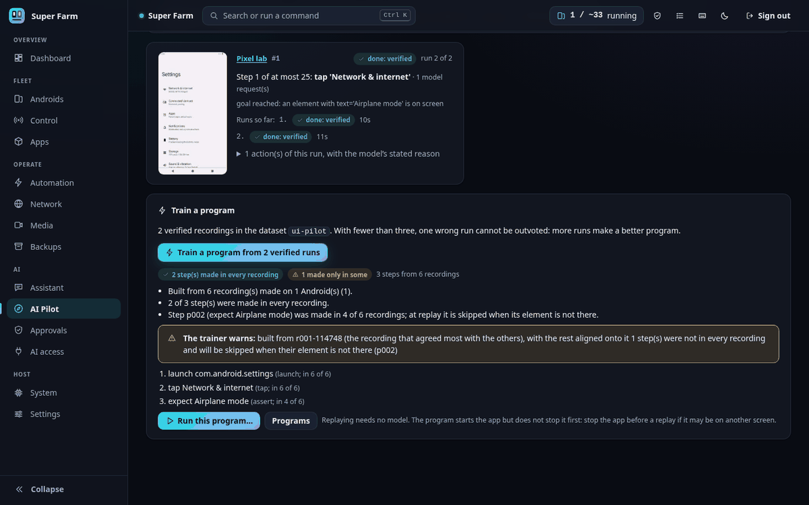809x505 pixels.
Task: Open the checklist icon in top bar
Action: 680,15
